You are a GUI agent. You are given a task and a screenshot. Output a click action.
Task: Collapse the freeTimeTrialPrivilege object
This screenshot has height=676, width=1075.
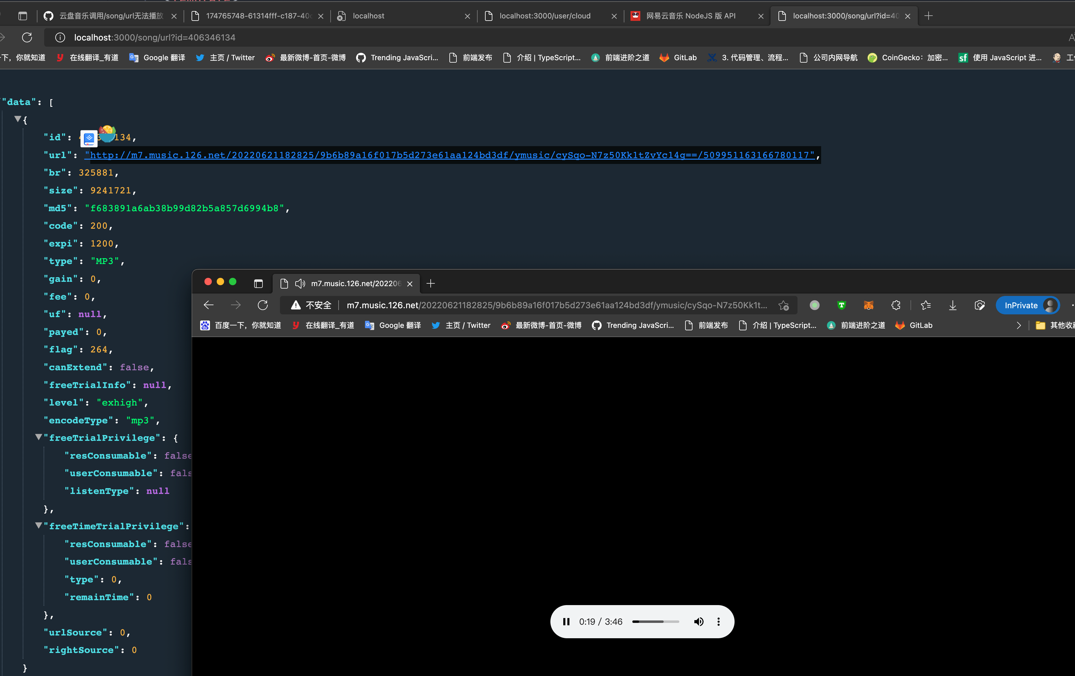[38, 526]
